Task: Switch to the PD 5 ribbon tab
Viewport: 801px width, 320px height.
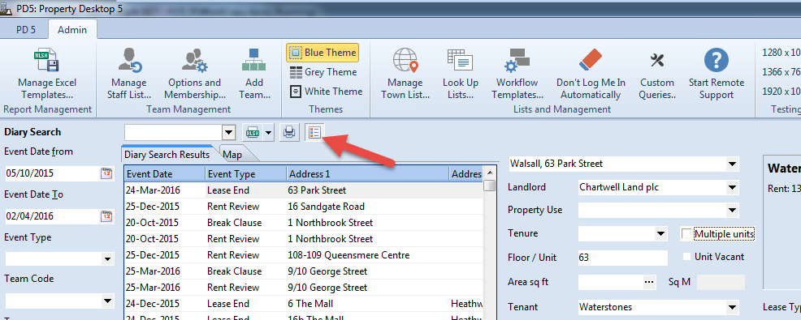Action: (x=25, y=29)
